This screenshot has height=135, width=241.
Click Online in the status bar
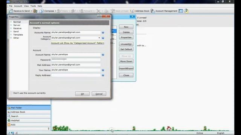coord(200,133)
